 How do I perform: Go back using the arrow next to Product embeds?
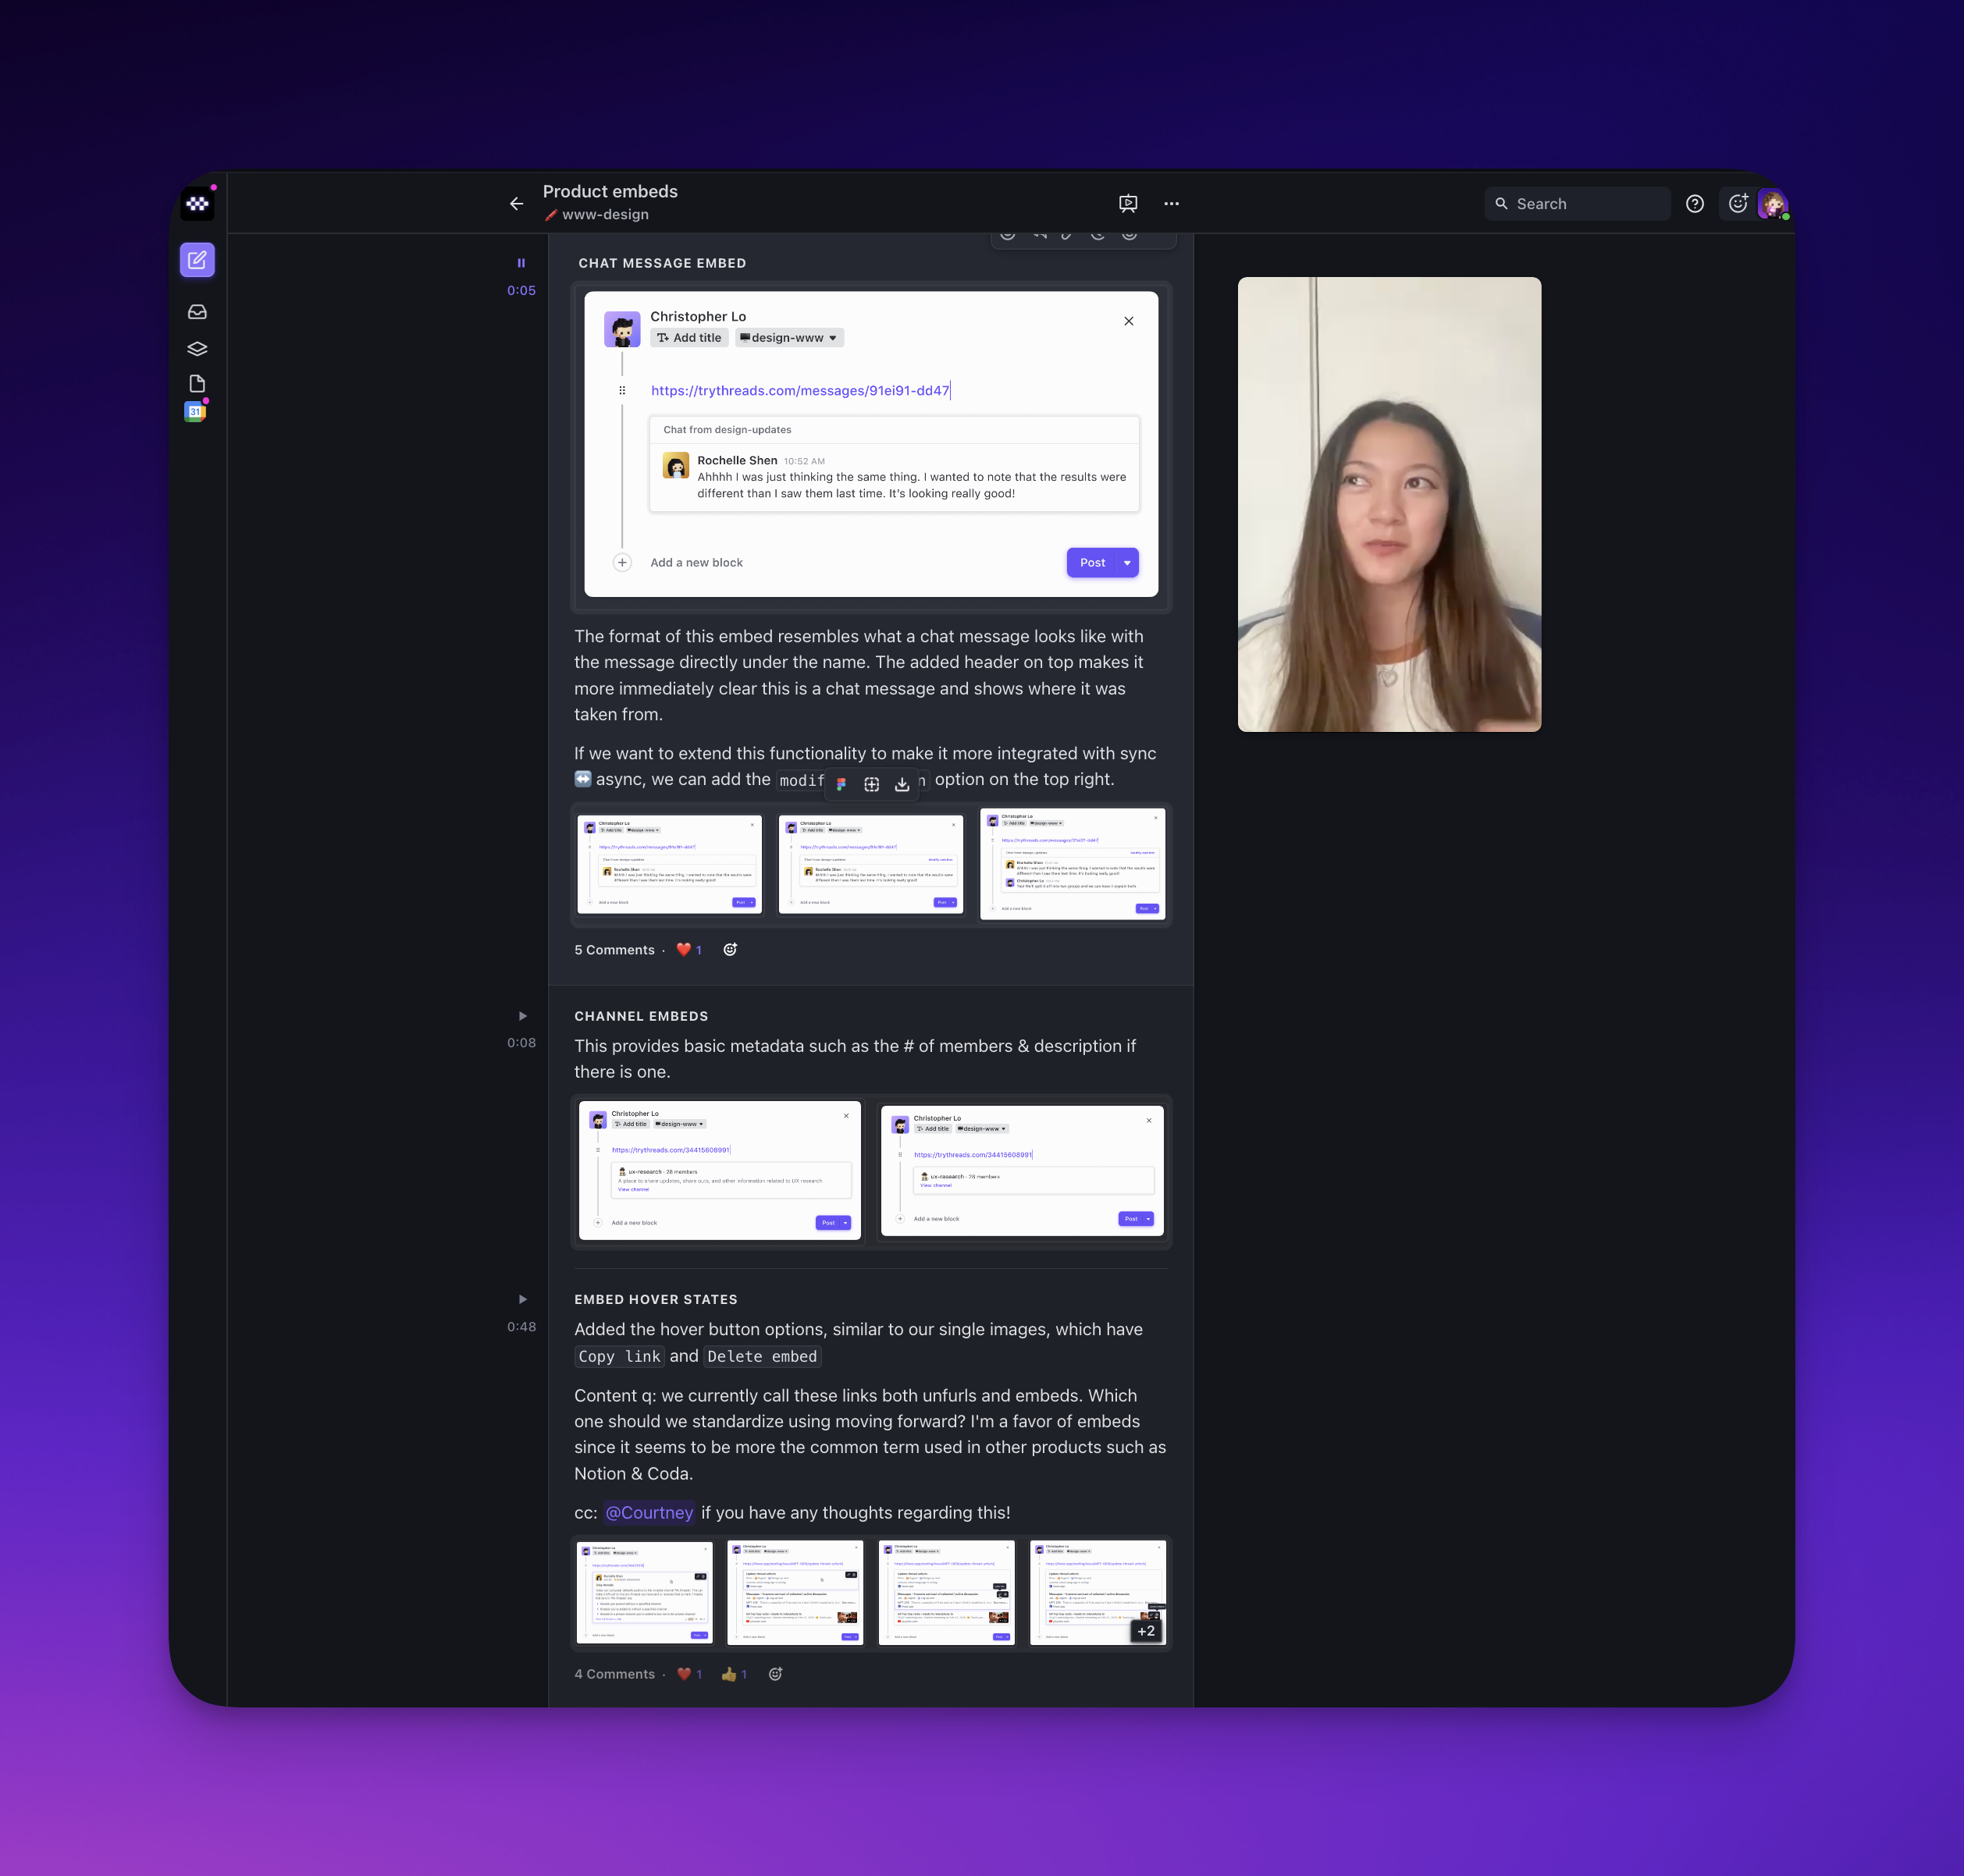coord(516,204)
